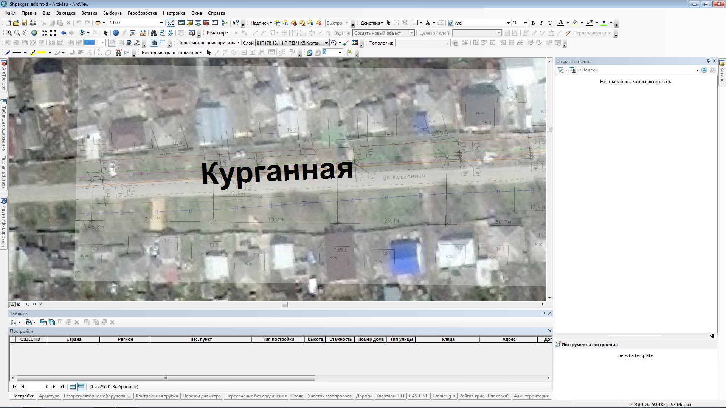Viewport: 726px width, 408px height.
Task: Unpin the Создать объекты panel
Action: pos(707,61)
